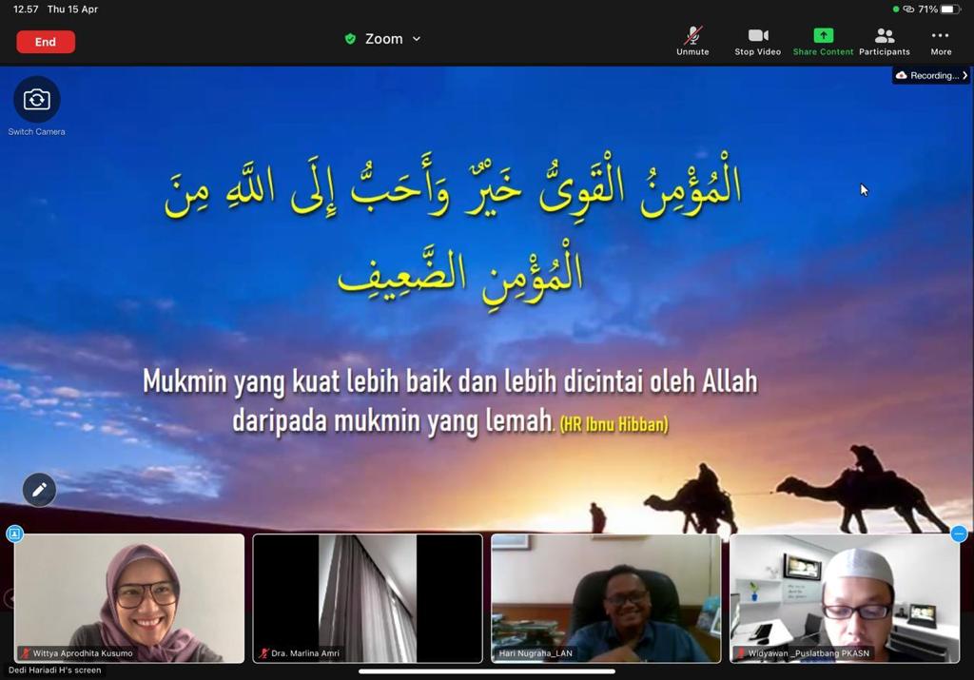Click the blue pinned participant badge icon
Viewport: 974px width, 680px height.
click(x=15, y=533)
